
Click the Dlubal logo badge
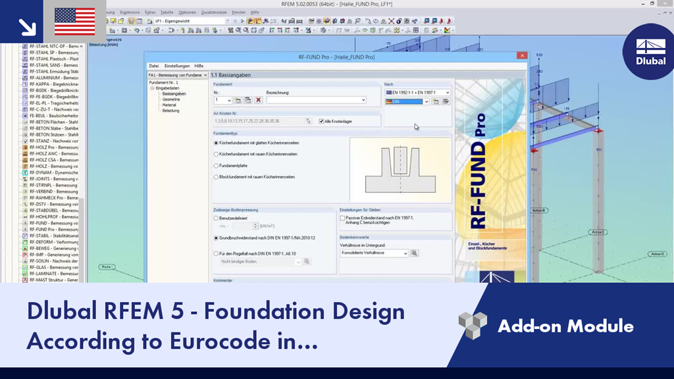tap(650, 51)
